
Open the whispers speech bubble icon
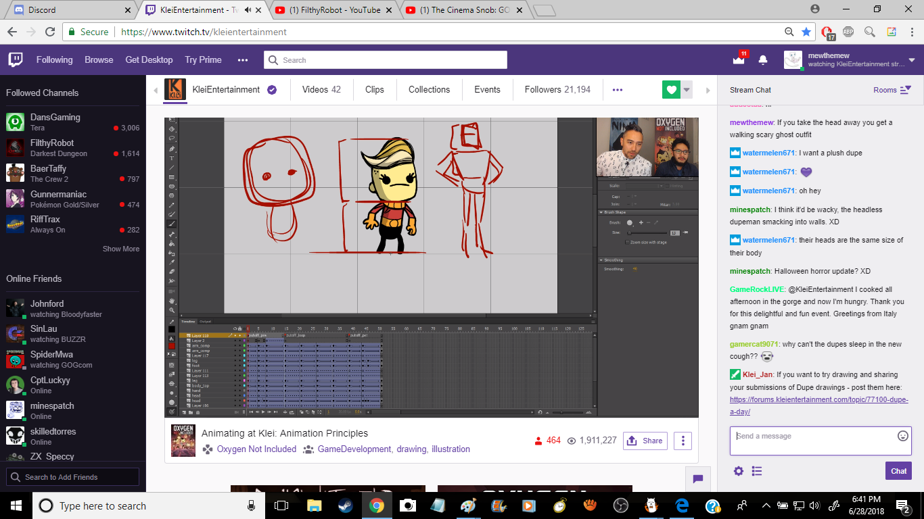[x=698, y=478]
